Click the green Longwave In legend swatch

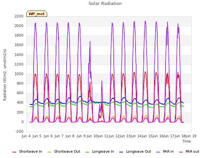pos(87,152)
